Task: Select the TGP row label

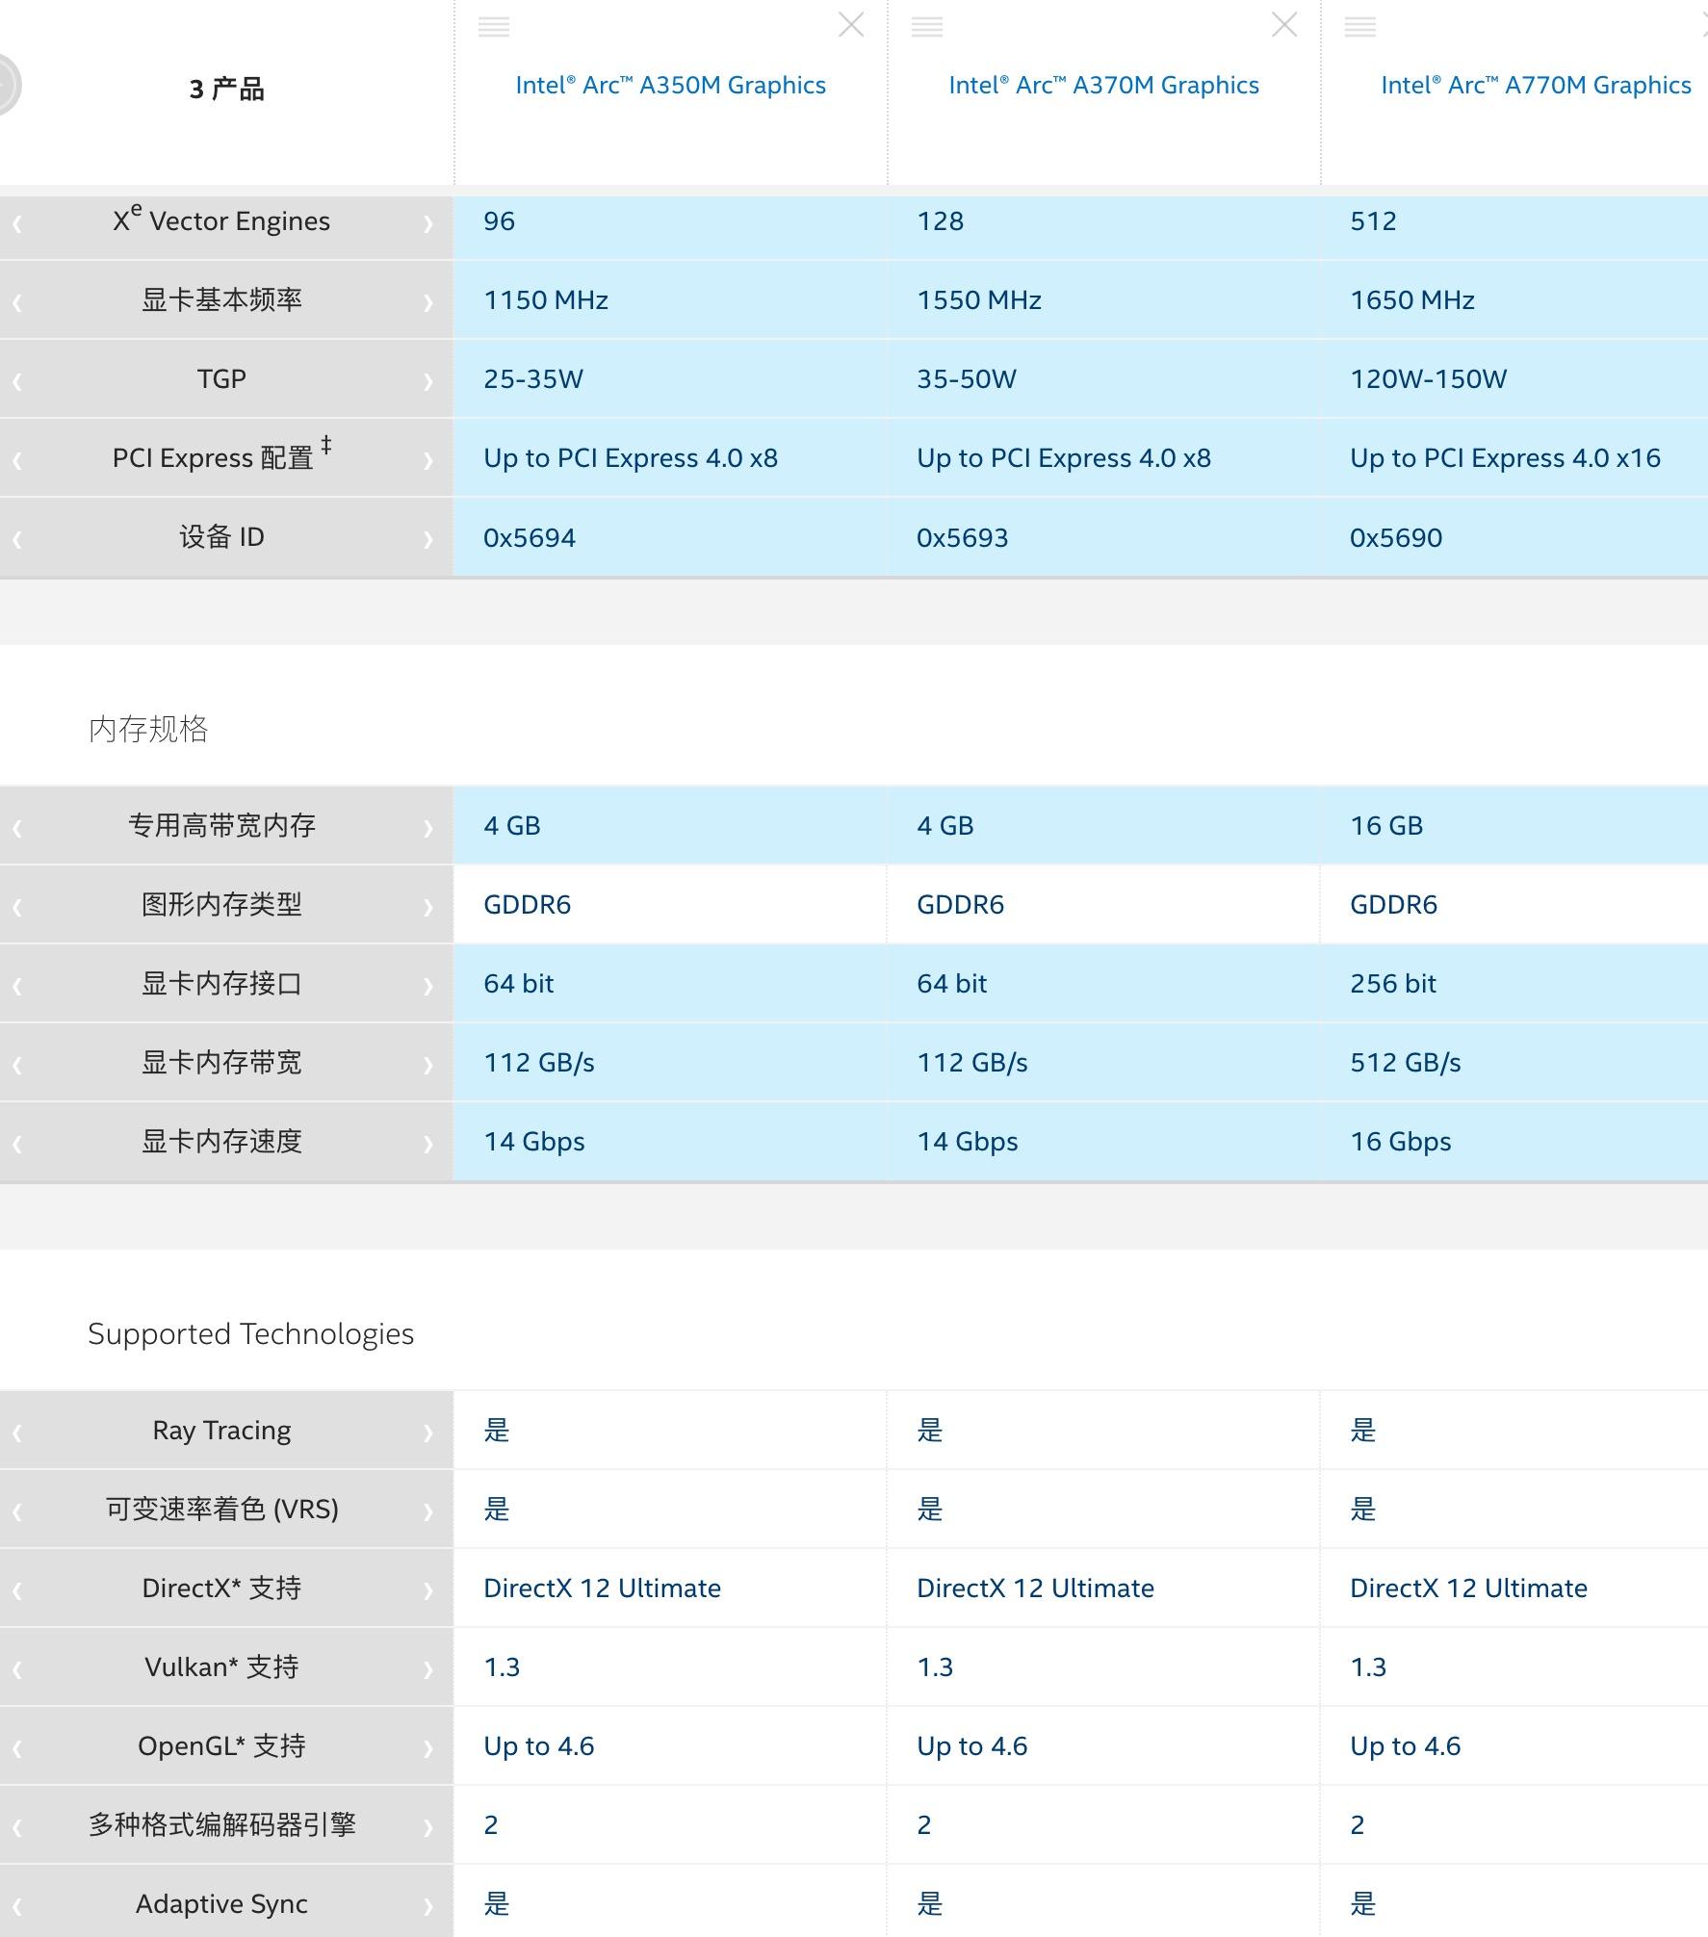Action: click(221, 378)
